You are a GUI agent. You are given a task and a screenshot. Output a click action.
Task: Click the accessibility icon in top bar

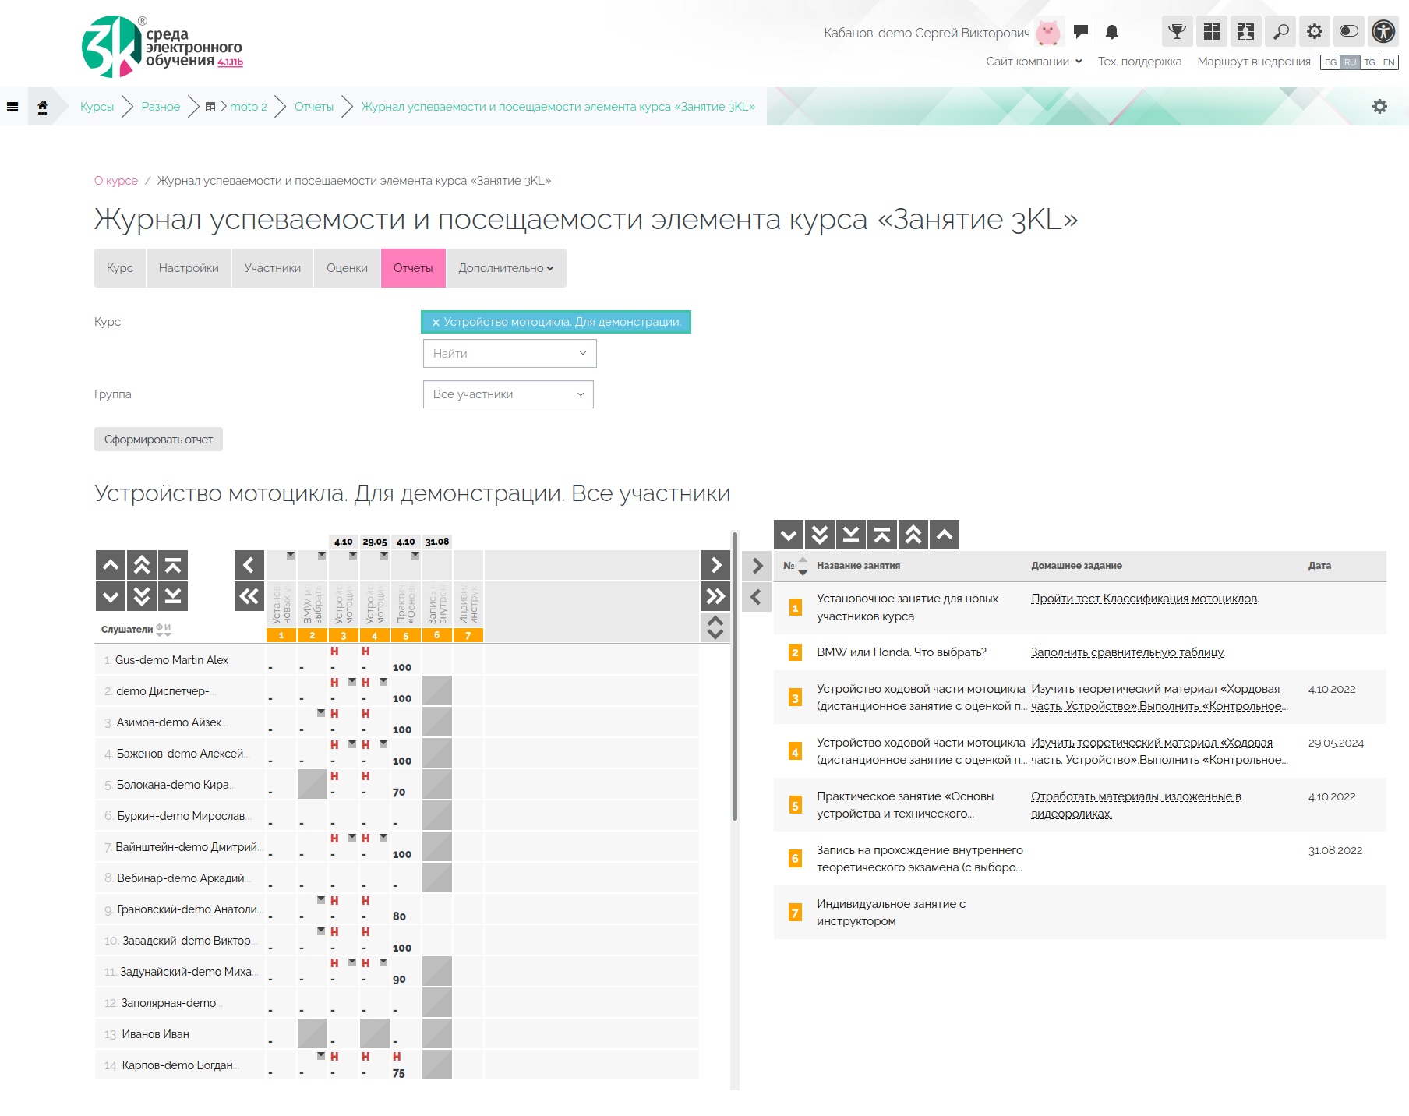1383,32
